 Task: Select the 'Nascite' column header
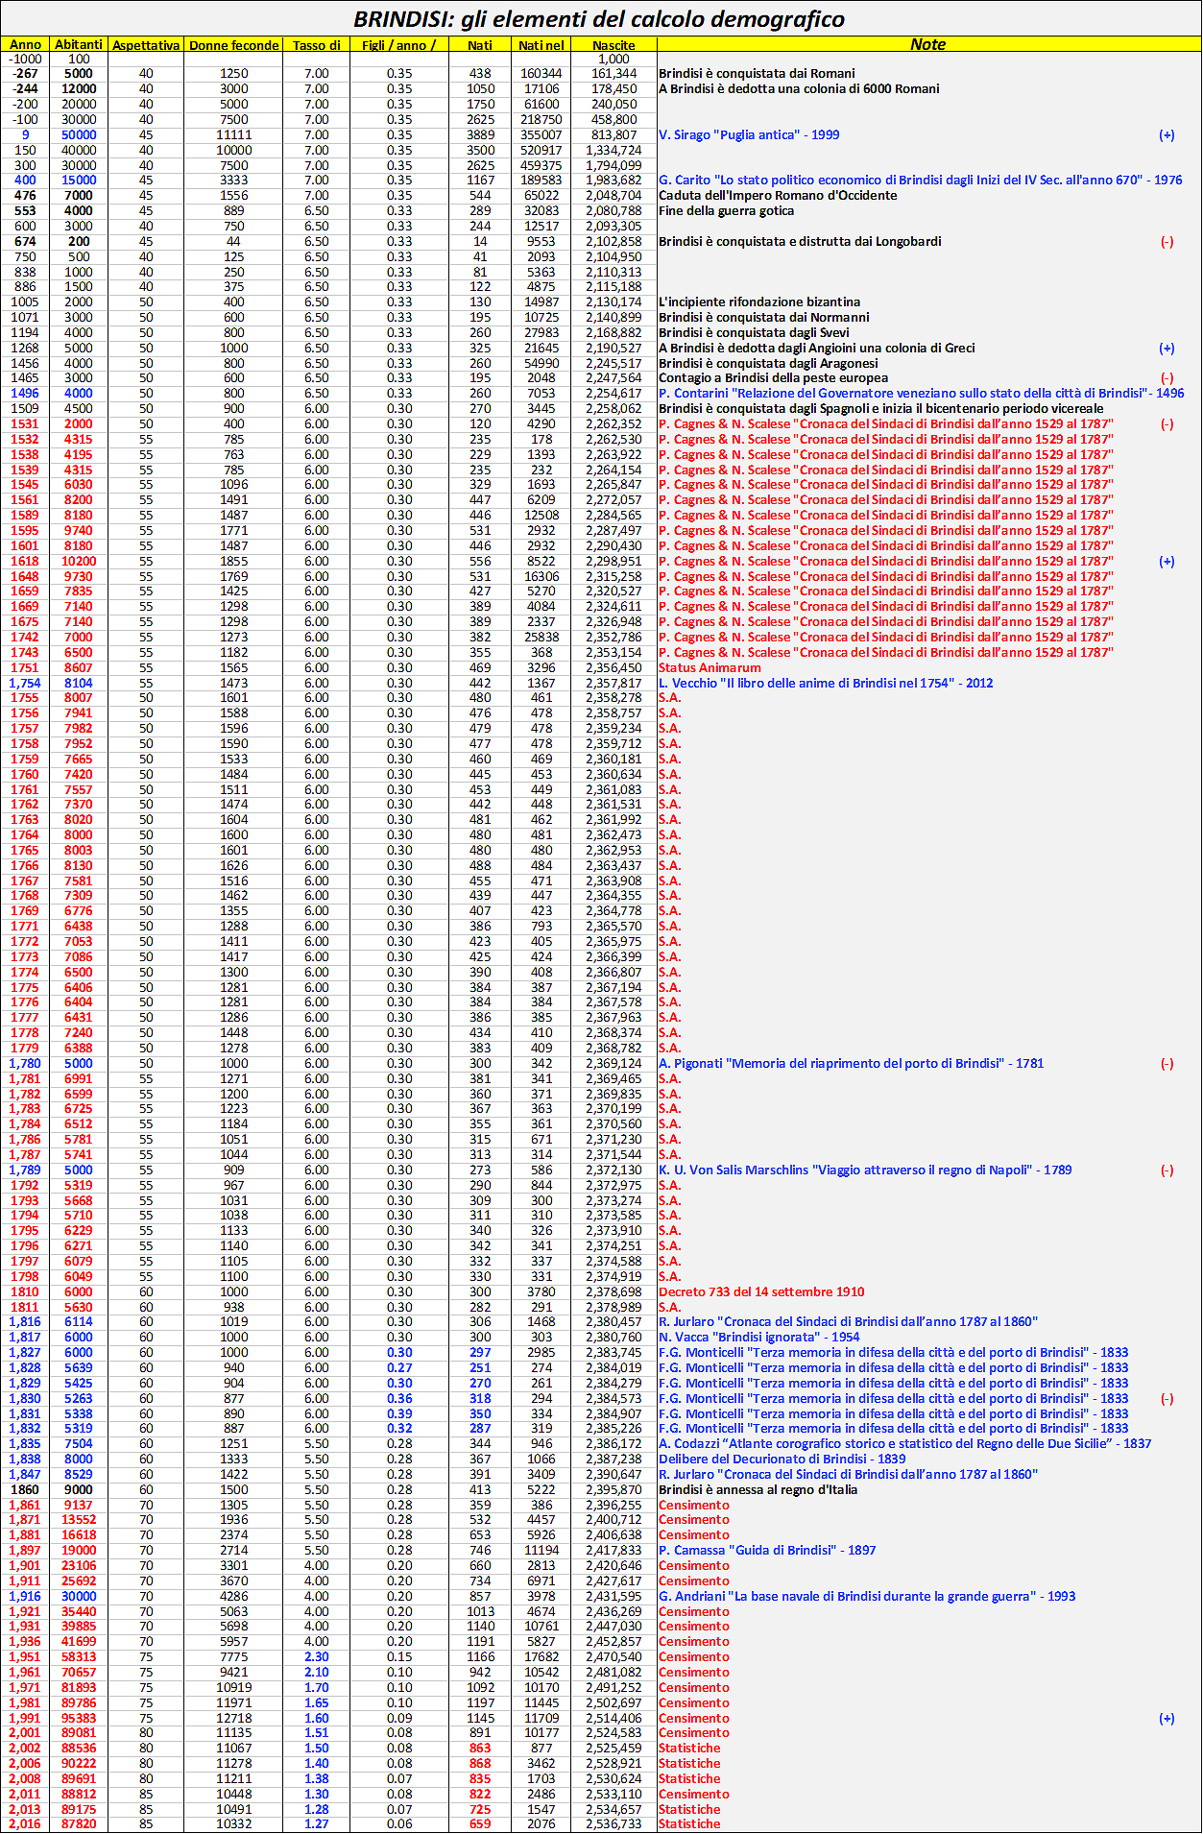pos(614,45)
